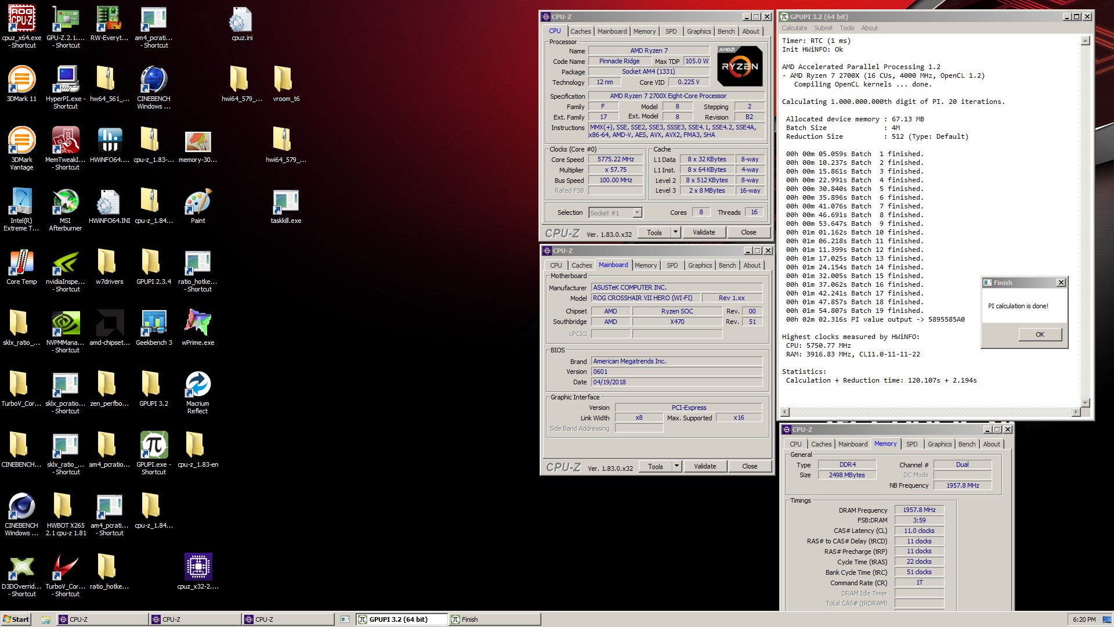Open the Calculate menu in GPUPI
Screen dimensions: 1114x627
(x=794, y=28)
